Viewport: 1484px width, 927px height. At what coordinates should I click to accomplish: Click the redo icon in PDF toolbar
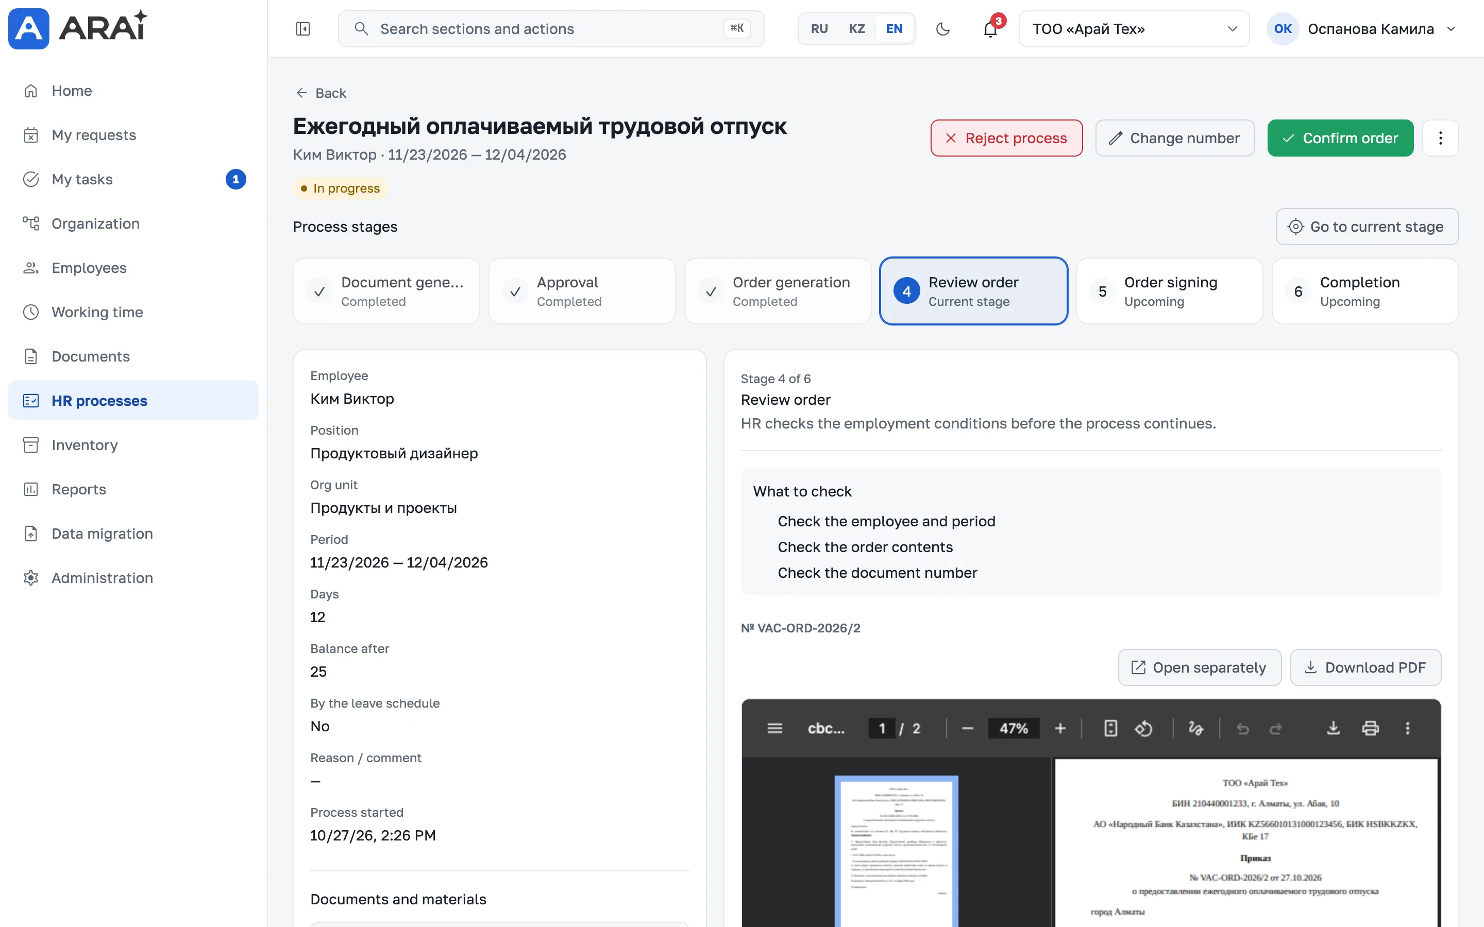tap(1275, 728)
